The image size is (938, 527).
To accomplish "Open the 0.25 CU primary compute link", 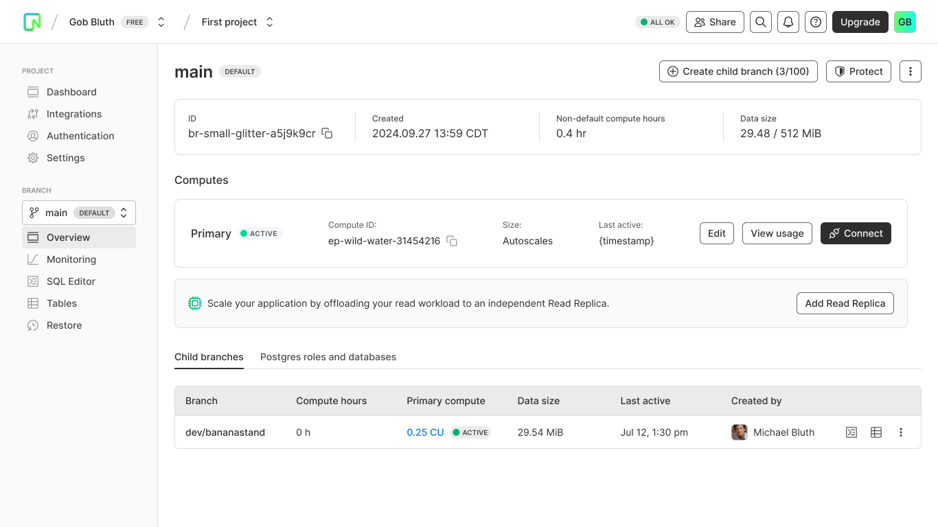I will click(425, 432).
